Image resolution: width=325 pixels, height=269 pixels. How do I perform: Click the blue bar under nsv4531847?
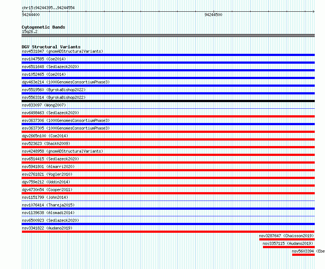[168, 55]
